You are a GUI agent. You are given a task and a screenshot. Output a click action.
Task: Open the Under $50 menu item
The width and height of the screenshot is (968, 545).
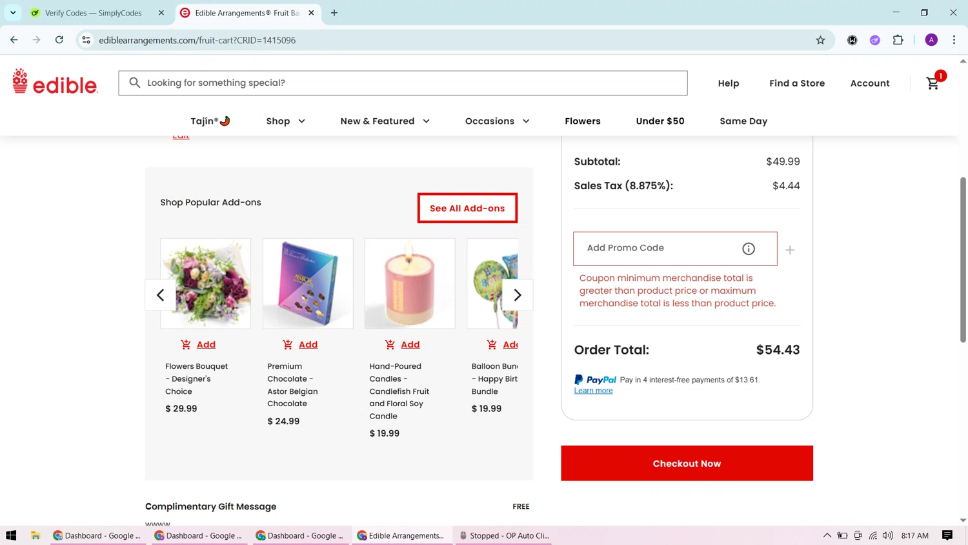coord(660,121)
